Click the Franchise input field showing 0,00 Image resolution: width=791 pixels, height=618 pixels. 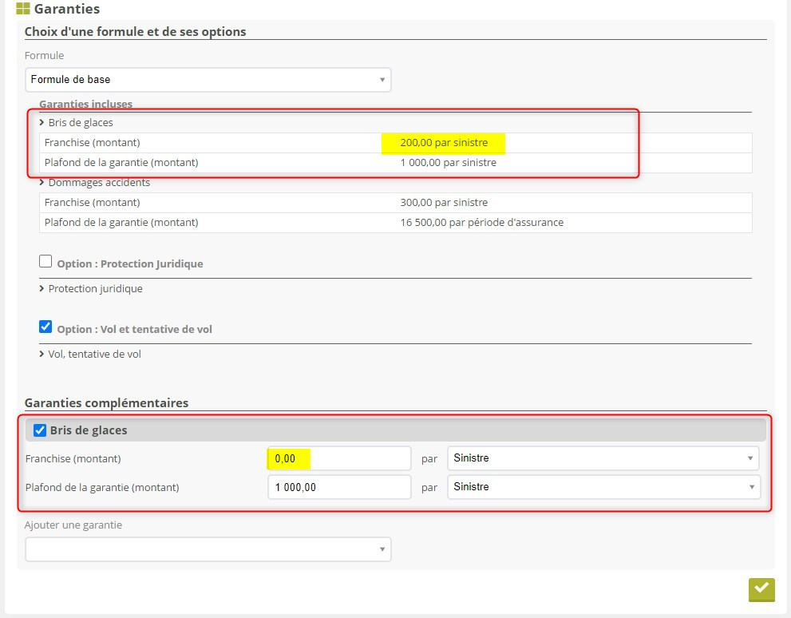(338, 459)
